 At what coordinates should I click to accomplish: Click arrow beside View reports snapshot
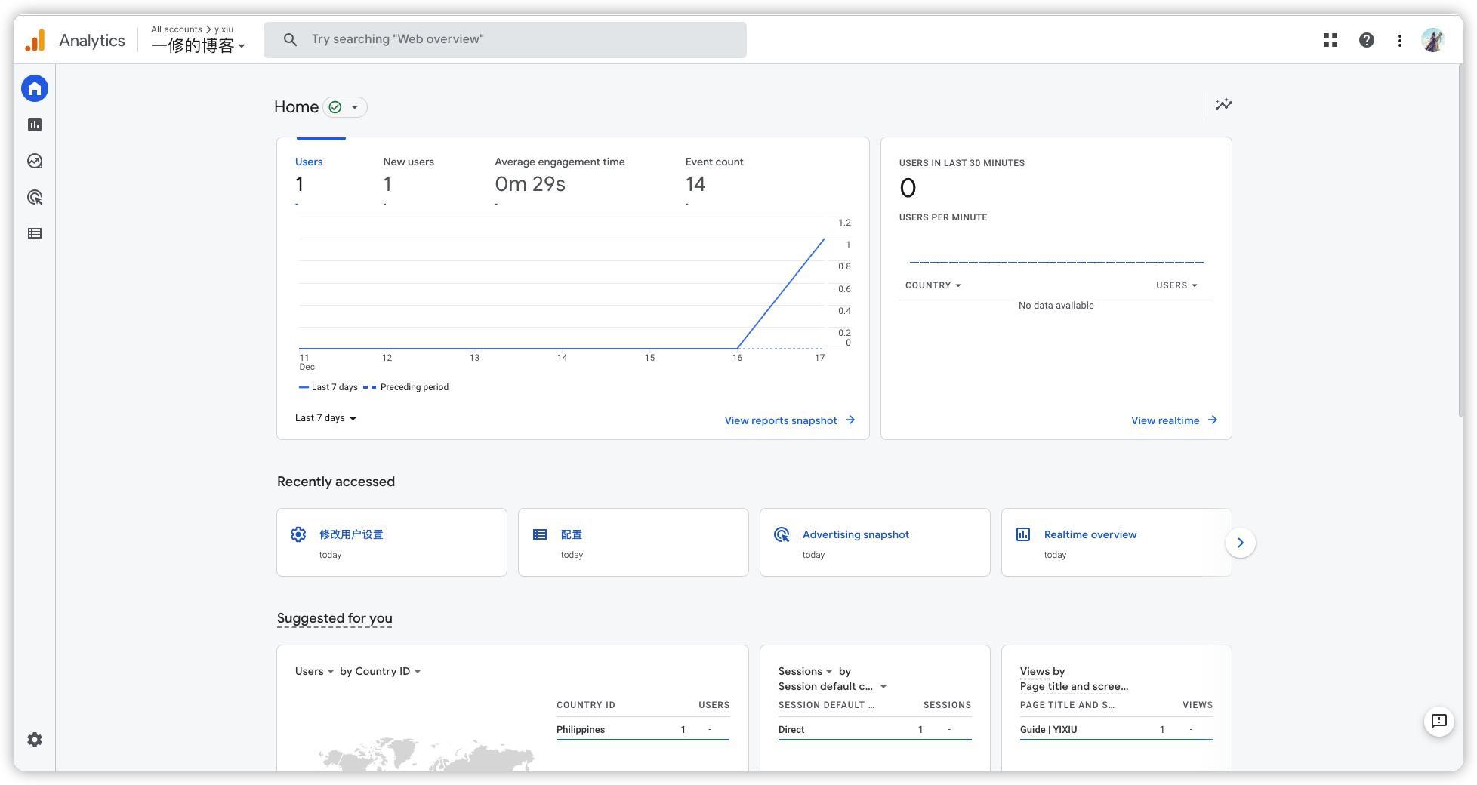click(850, 420)
